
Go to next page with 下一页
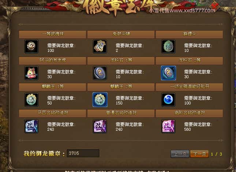(x=199, y=154)
